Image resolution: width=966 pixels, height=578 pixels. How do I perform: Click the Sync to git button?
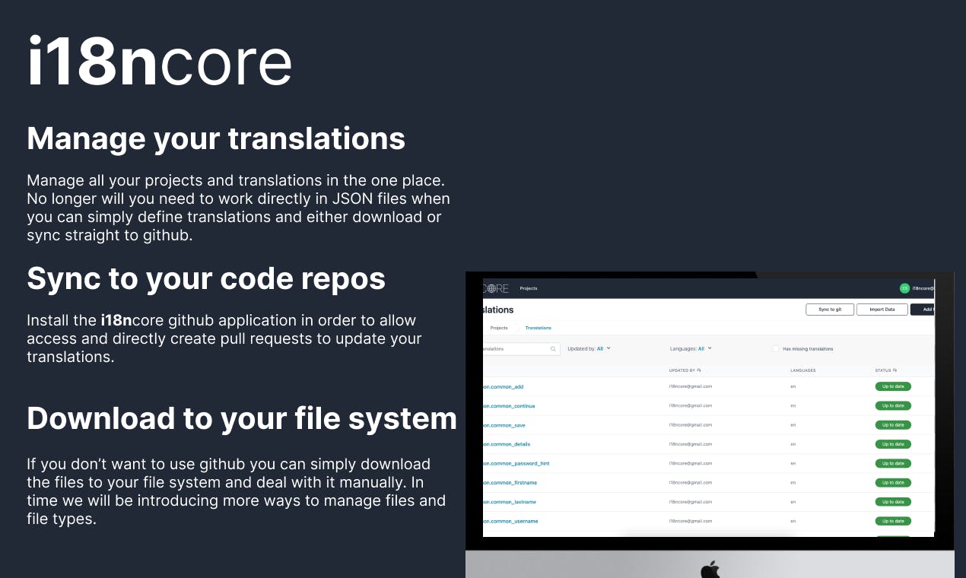click(x=830, y=310)
